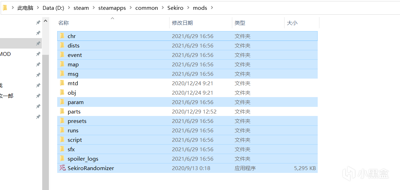Sort files by the 名称 column header
This screenshot has width=400, height=190.
pos(64,23)
